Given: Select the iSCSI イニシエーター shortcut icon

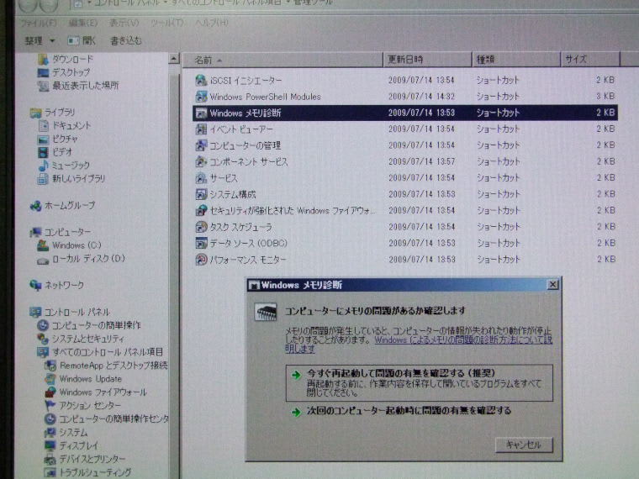Looking at the screenshot, I should (201, 80).
